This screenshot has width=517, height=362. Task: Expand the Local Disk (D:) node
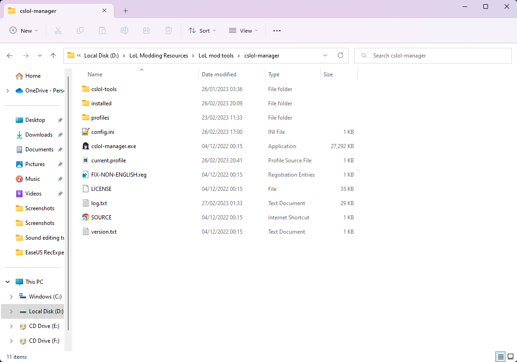11,311
